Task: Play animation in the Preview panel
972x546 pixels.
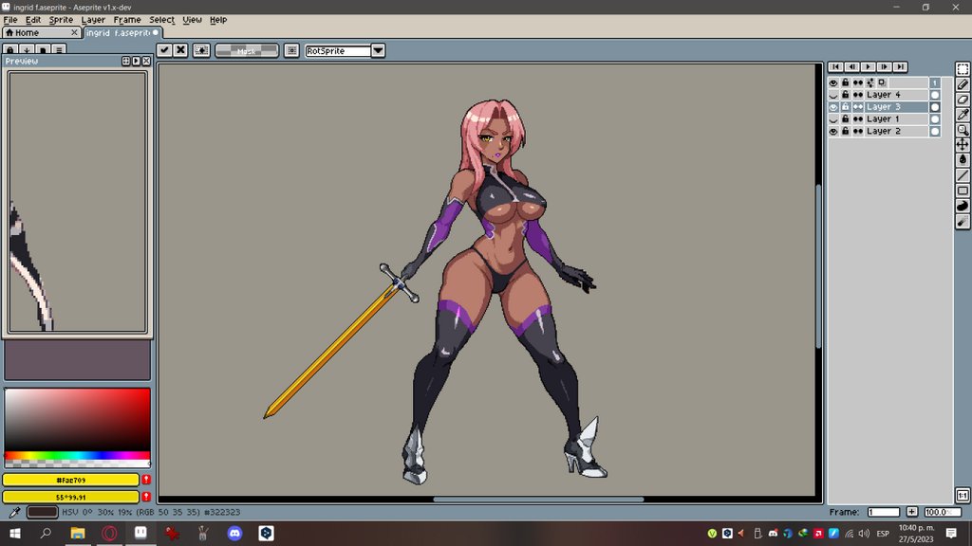Action: 136,61
